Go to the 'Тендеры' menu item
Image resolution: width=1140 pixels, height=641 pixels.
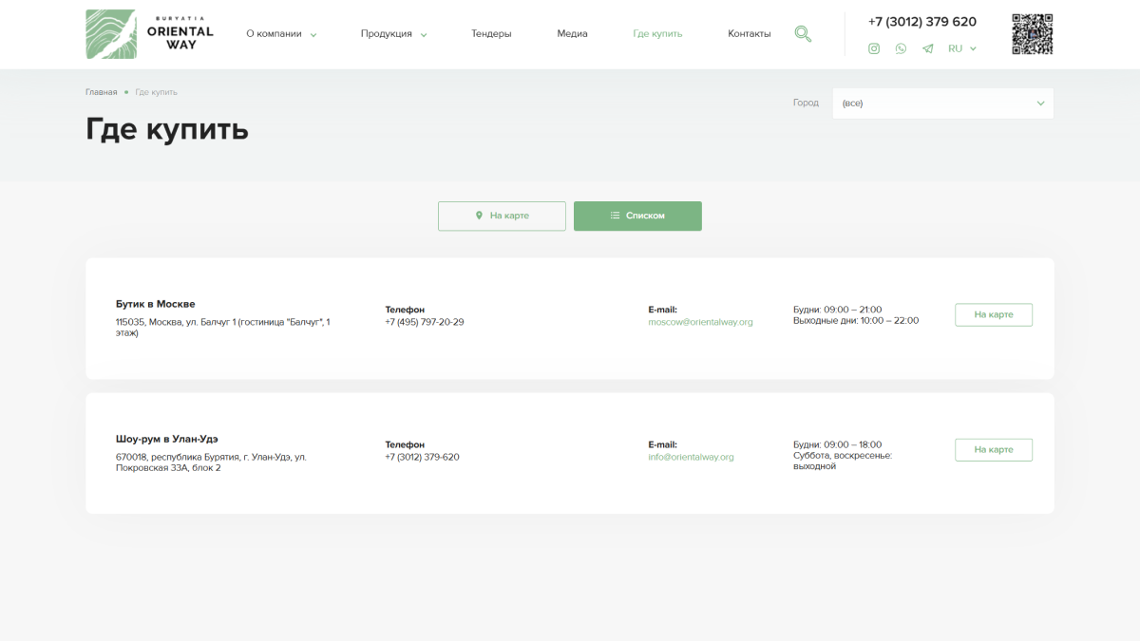491,34
